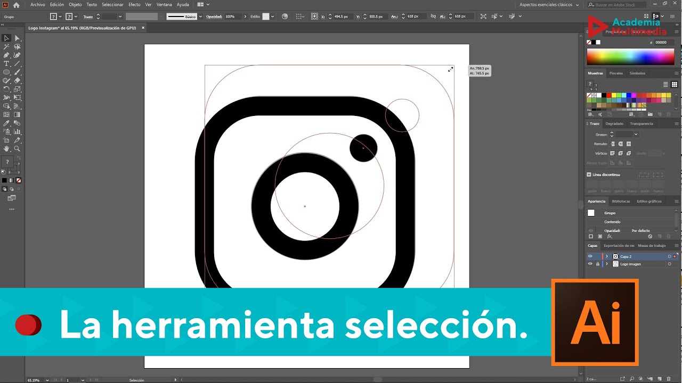Open the Grosor stroke weight dropdown
This screenshot has height=383, width=682.
[636, 135]
